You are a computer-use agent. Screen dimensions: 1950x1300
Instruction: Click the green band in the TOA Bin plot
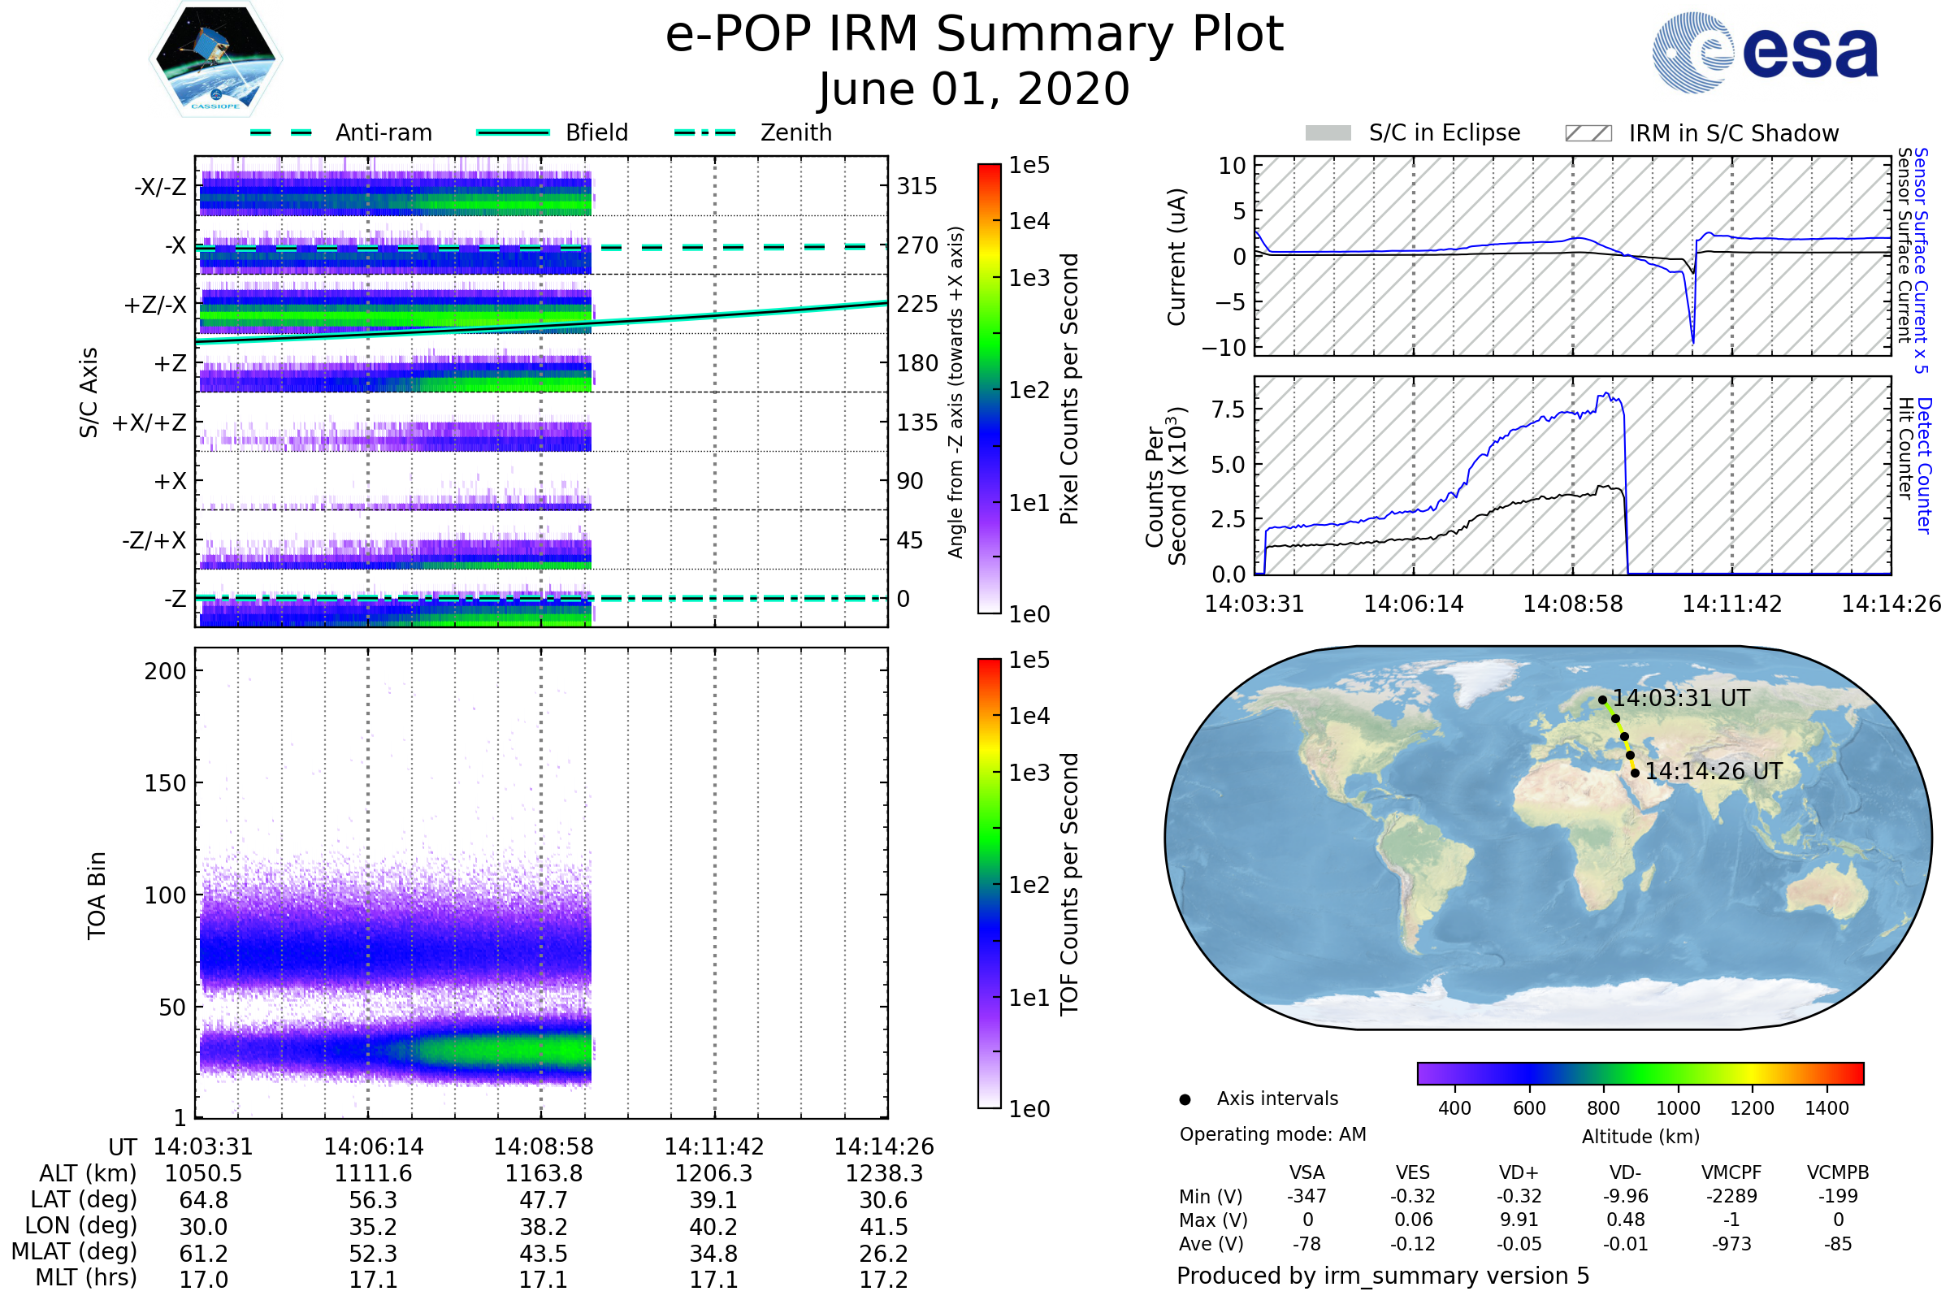(x=514, y=1051)
